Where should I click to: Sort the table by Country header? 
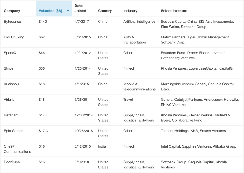coord(105,11)
